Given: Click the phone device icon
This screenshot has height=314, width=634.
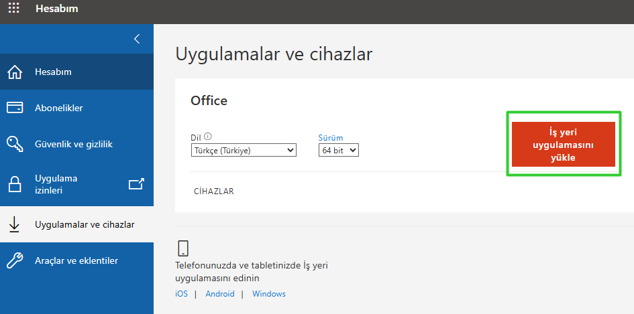Looking at the screenshot, I should (183, 248).
